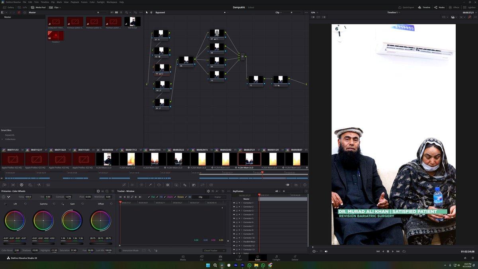The width and height of the screenshot is (478, 269).
Task: Toggle the Timeline panel button
Action: 424,7
